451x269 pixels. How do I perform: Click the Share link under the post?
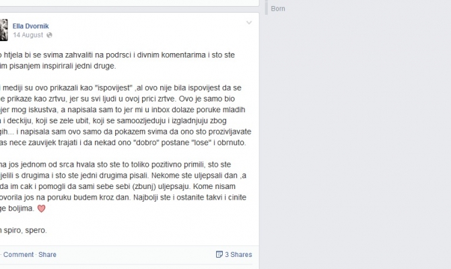(x=48, y=255)
